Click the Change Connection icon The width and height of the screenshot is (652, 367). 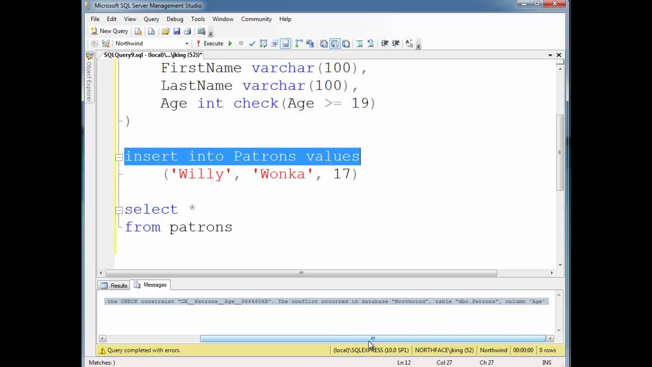click(106, 44)
